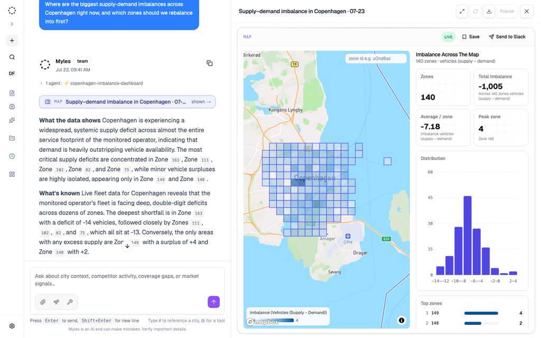This screenshot has height=338, width=541.
Task: Jump to latest message with down arrow
Action: 127,246
